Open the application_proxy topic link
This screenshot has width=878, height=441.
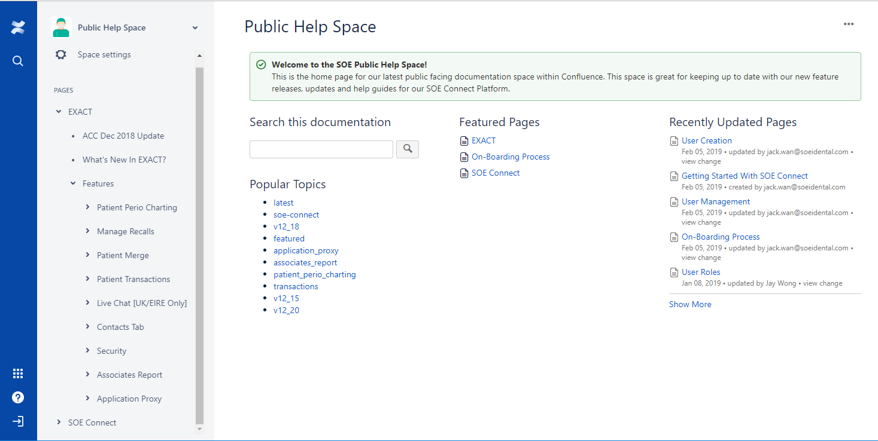click(x=306, y=250)
